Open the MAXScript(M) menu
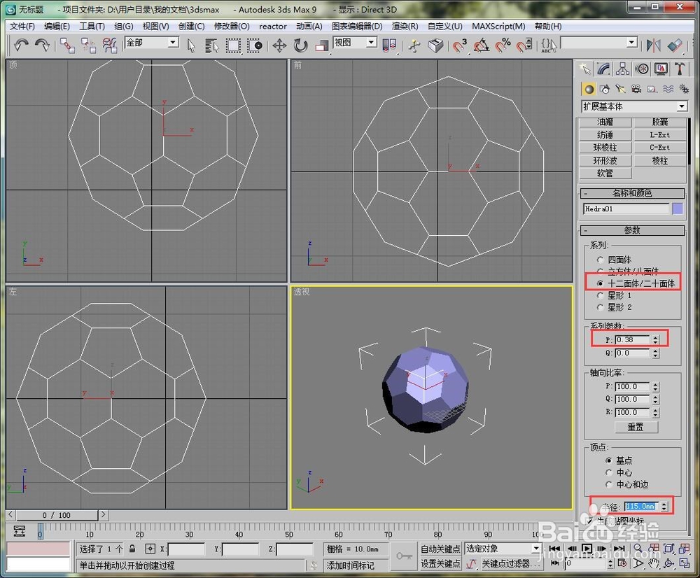This screenshot has height=578, width=700. (x=498, y=27)
